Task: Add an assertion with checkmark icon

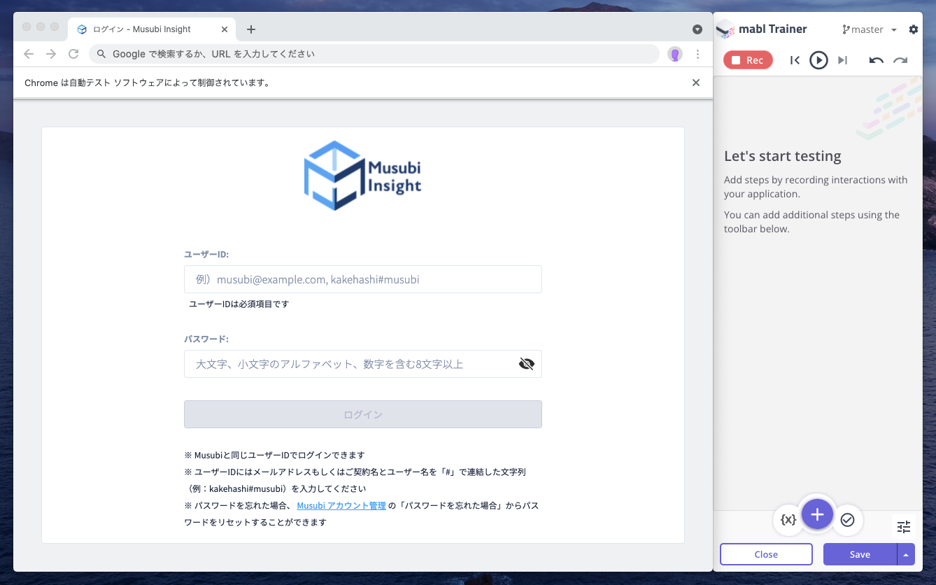Action: (847, 520)
